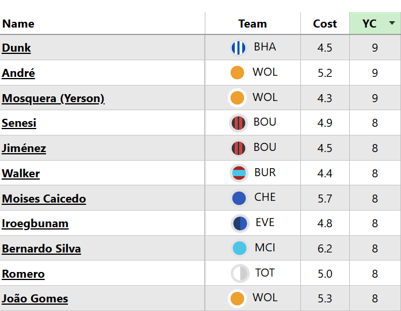The height and width of the screenshot is (311, 401).
Task: Click the Burnley badge in Walker's row
Action: pyautogui.click(x=238, y=173)
